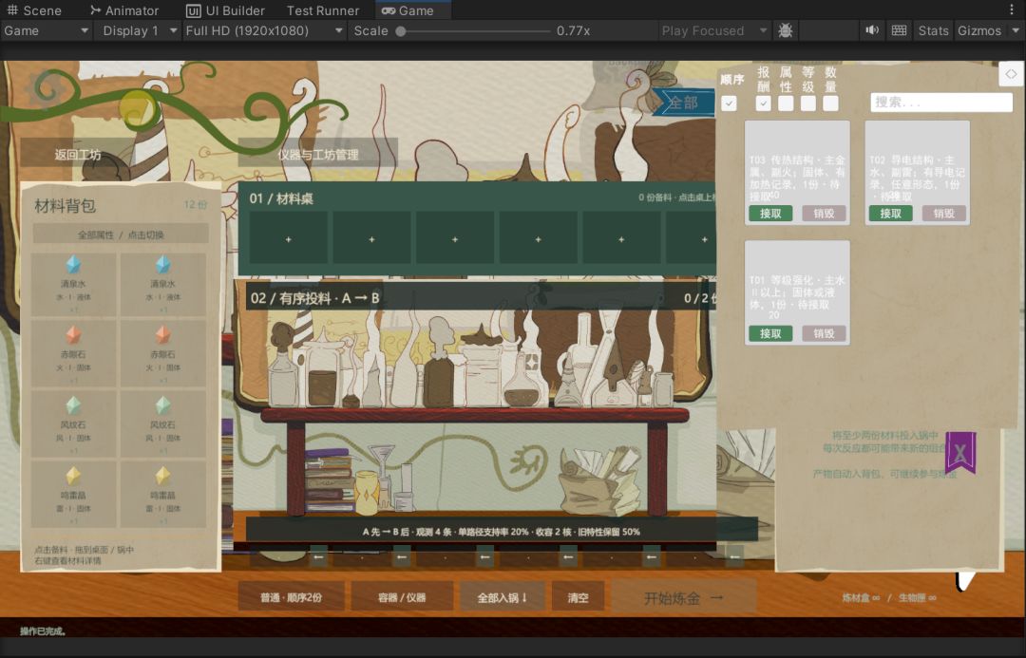Image resolution: width=1026 pixels, height=658 pixels.
Task: Click the first left-arrow slot under cauldron
Action: (x=318, y=556)
